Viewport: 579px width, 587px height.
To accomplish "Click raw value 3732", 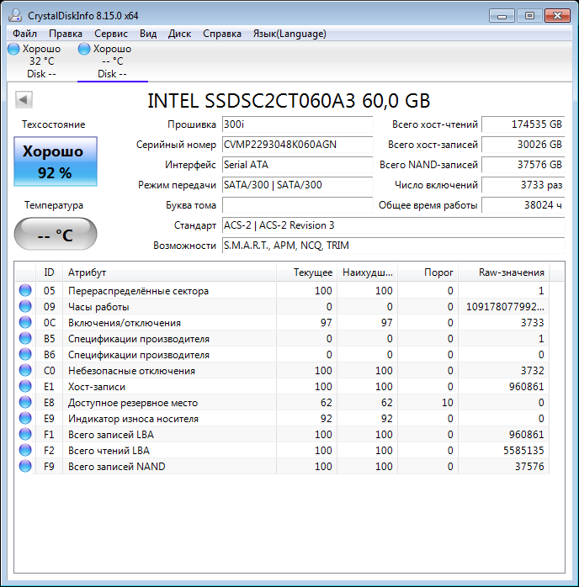I will coord(532,370).
